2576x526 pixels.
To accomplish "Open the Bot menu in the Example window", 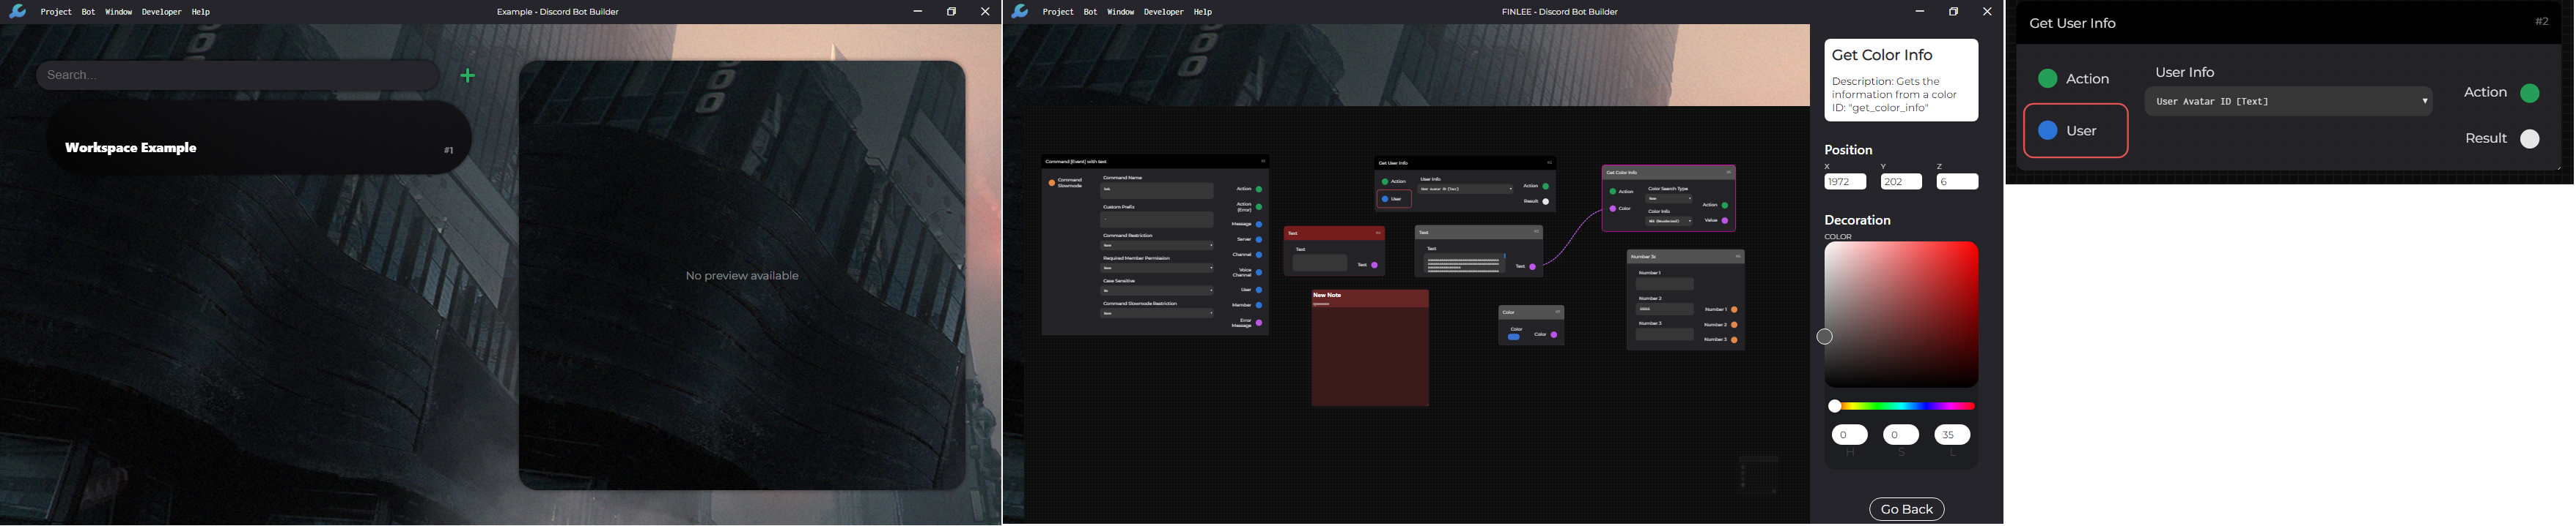I will (88, 12).
